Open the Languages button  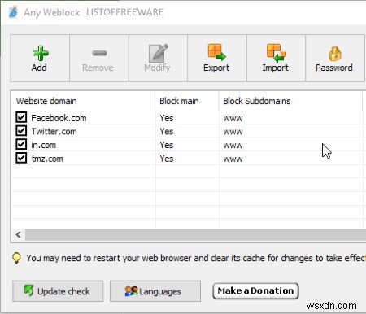155,291
